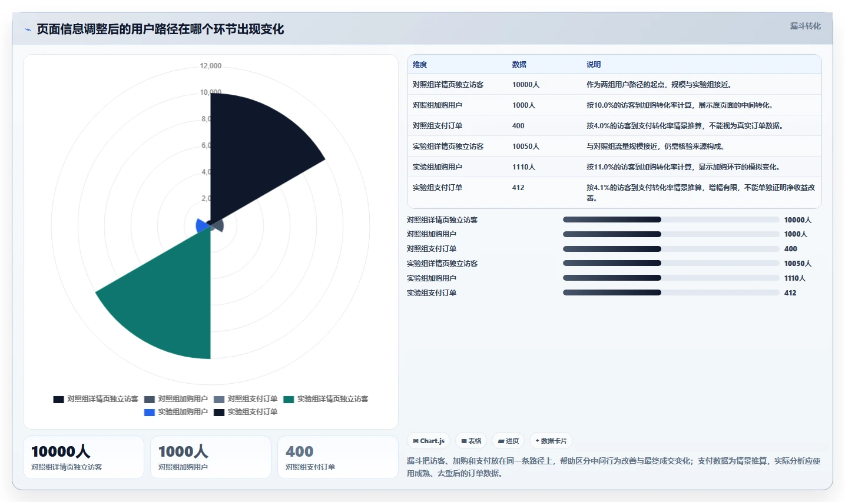Click the 数据 column header
This screenshot has height=502, width=845.
tap(519, 65)
